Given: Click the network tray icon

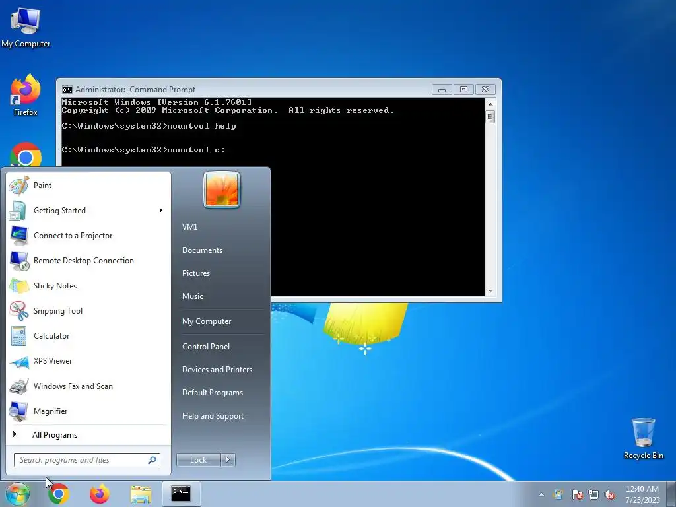Looking at the screenshot, I should [x=593, y=495].
